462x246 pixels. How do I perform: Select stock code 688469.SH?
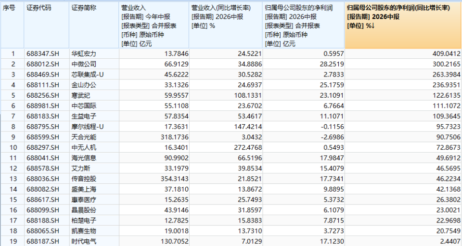[43, 75]
